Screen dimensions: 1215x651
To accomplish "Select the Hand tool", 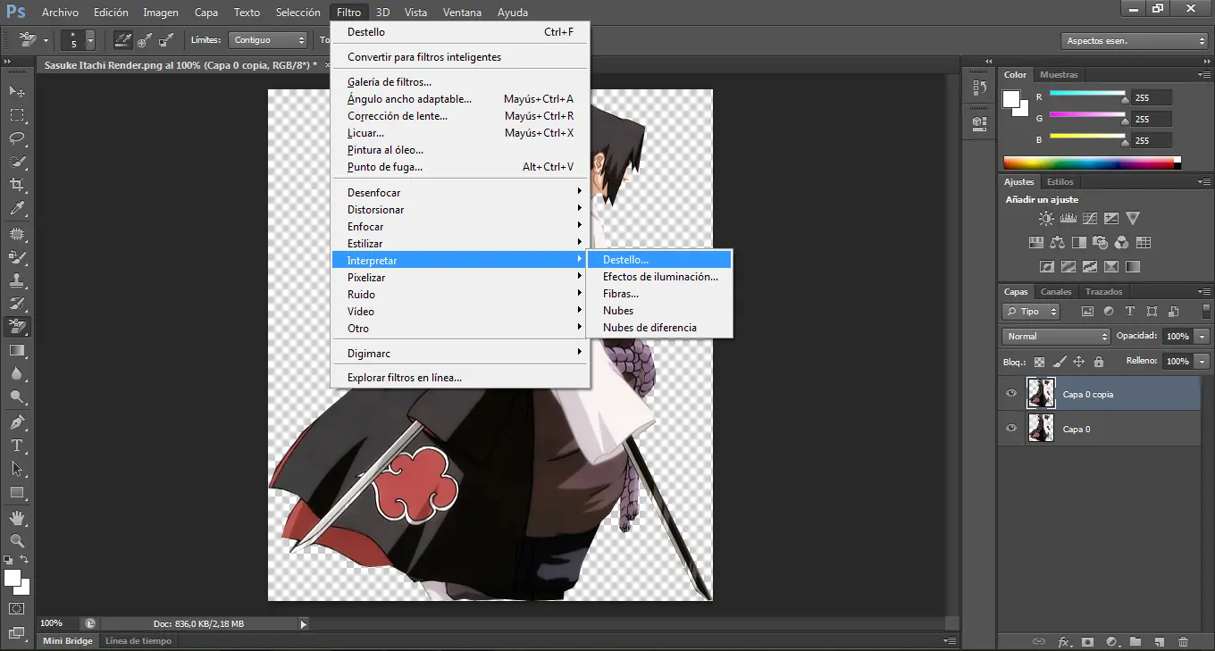I will [x=16, y=517].
